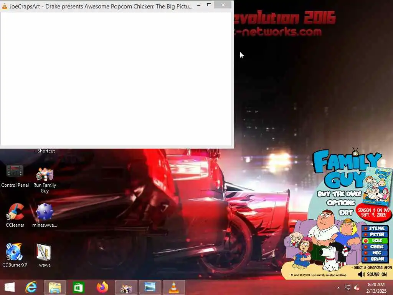Image resolution: width=393 pixels, height=295 pixels.
Task: Open CCleaner from the desktop
Action: (x=15, y=215)
